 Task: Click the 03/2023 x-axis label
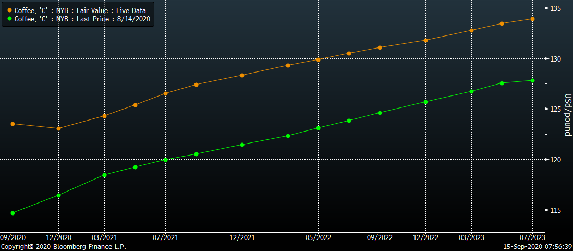coord(471,237)
